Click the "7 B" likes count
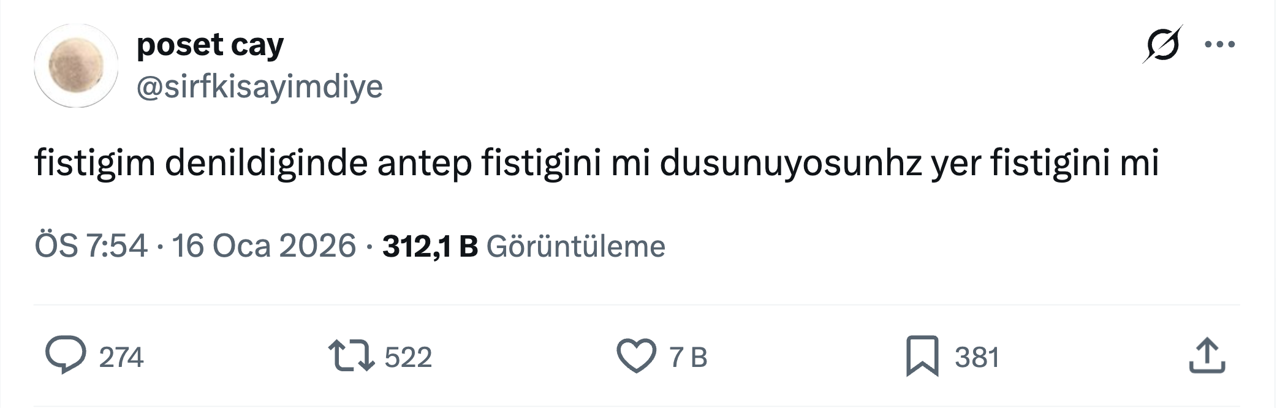 688,357
